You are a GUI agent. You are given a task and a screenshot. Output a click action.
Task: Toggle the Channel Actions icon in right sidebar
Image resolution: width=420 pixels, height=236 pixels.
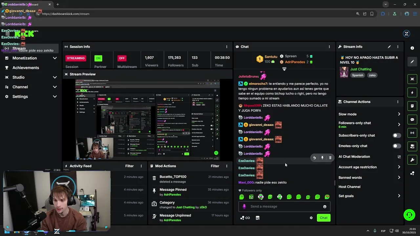tap(412, 146)
